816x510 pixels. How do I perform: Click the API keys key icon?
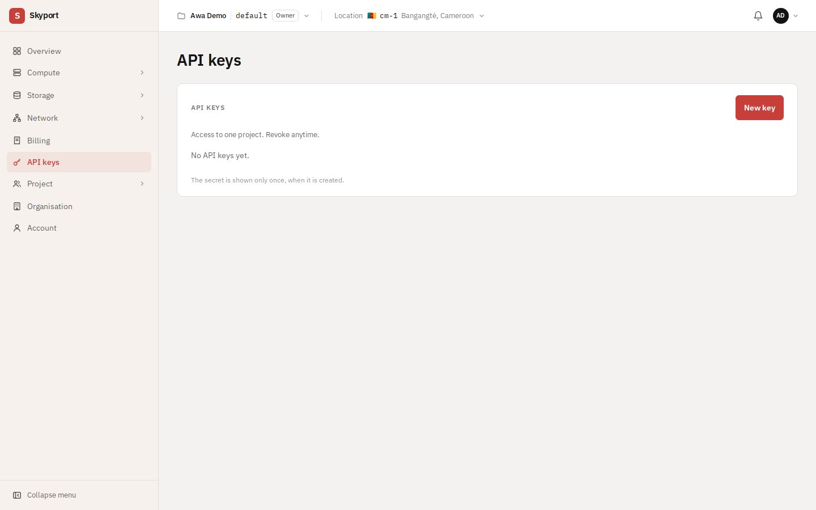17,162
